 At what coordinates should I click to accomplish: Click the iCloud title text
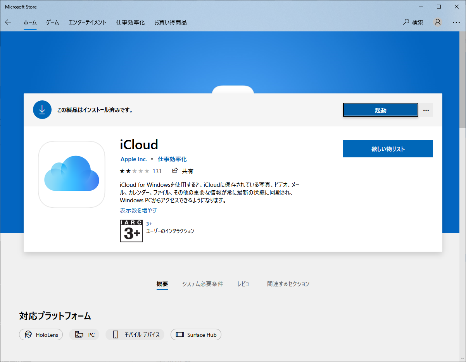coord(139,145)
